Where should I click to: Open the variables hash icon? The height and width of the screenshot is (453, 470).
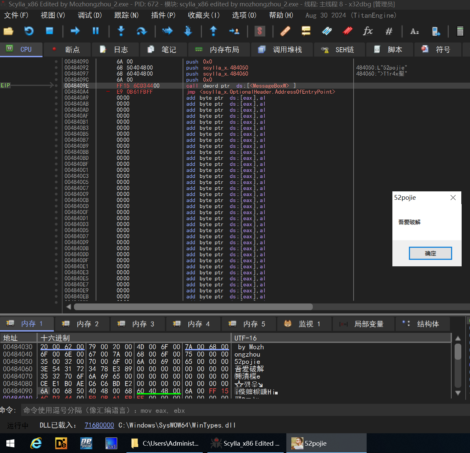389,31
